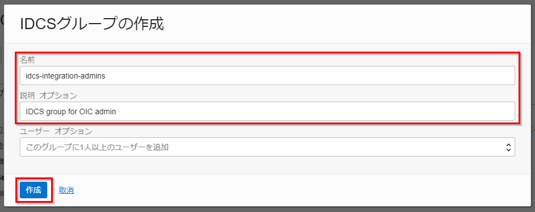
Task: Focus the 名前 input field
Action: coord(267,75)
